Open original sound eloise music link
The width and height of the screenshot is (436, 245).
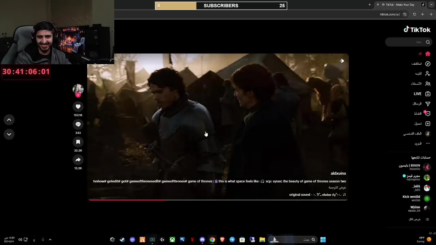(317, 195)
